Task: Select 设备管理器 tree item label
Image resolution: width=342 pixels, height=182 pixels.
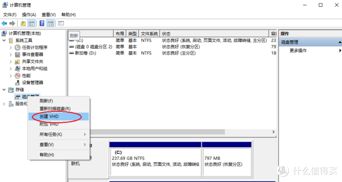Action: 33,83
